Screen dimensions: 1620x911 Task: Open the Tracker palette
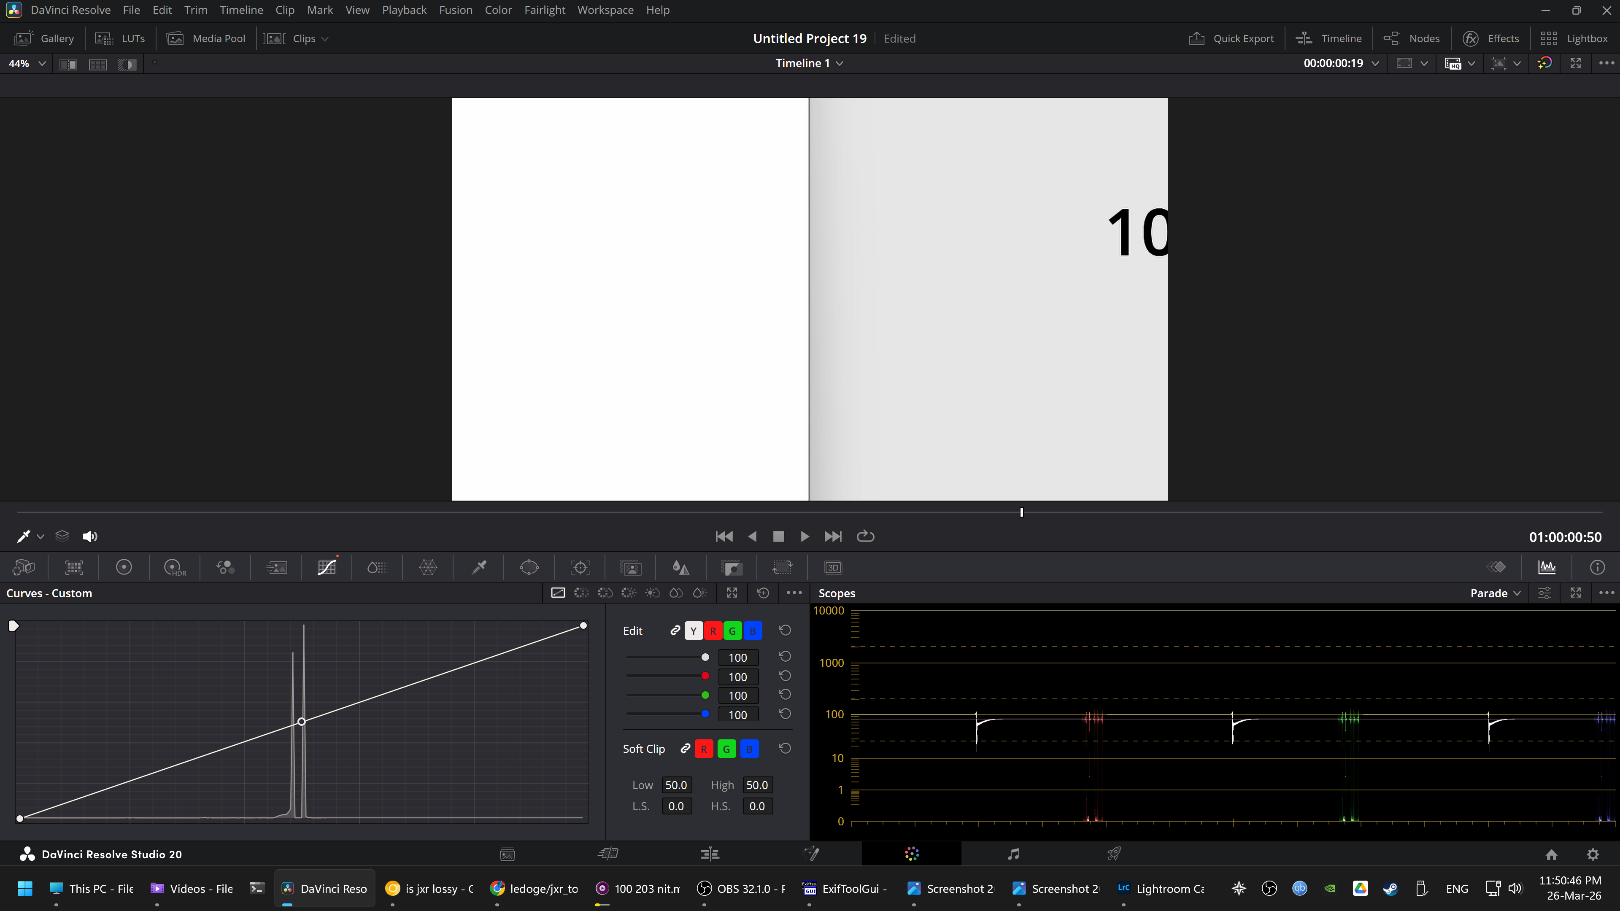pyautogui.click(x=580, y=568)
